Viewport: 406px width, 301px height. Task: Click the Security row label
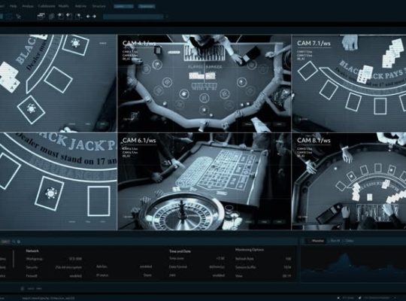32,267
